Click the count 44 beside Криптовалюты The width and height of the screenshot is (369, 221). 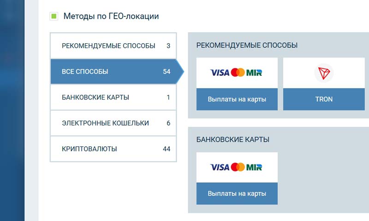coord(167,149)
